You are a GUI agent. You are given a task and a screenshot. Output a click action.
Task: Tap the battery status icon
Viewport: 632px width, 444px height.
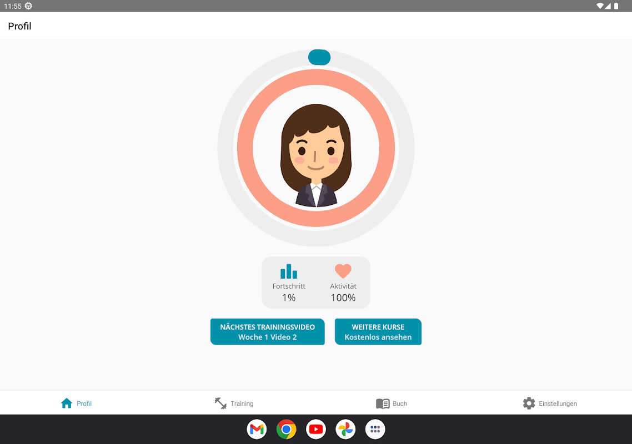(x=616, y=6)
